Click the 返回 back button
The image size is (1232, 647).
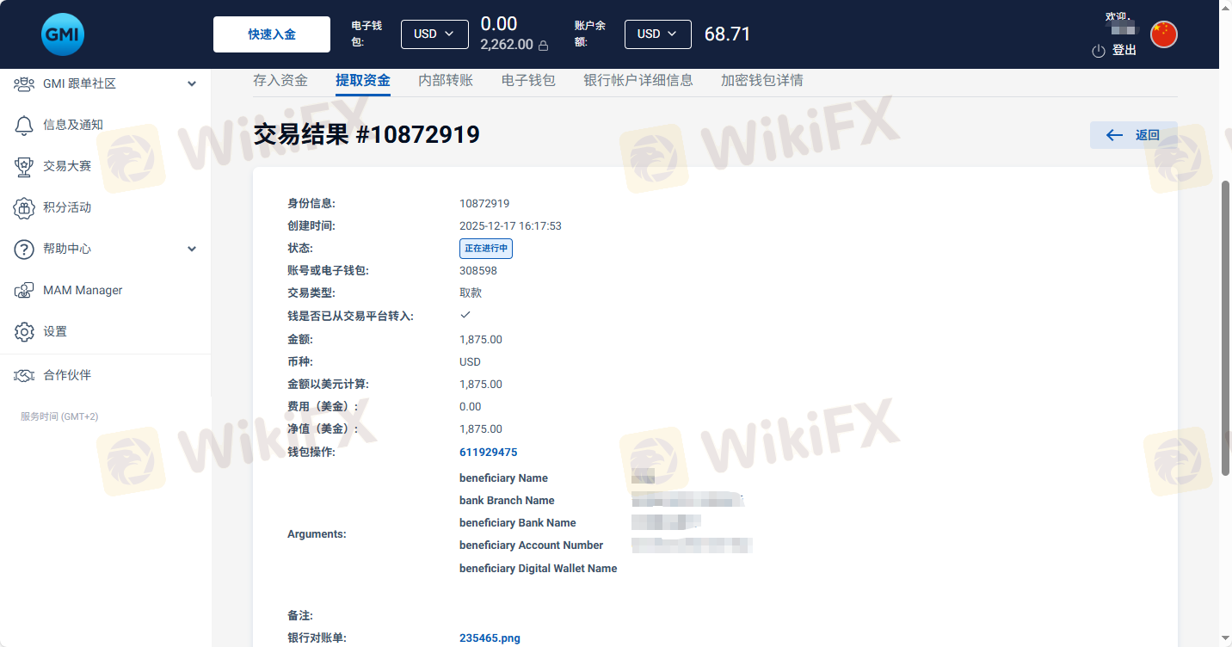coord(1133,135)
